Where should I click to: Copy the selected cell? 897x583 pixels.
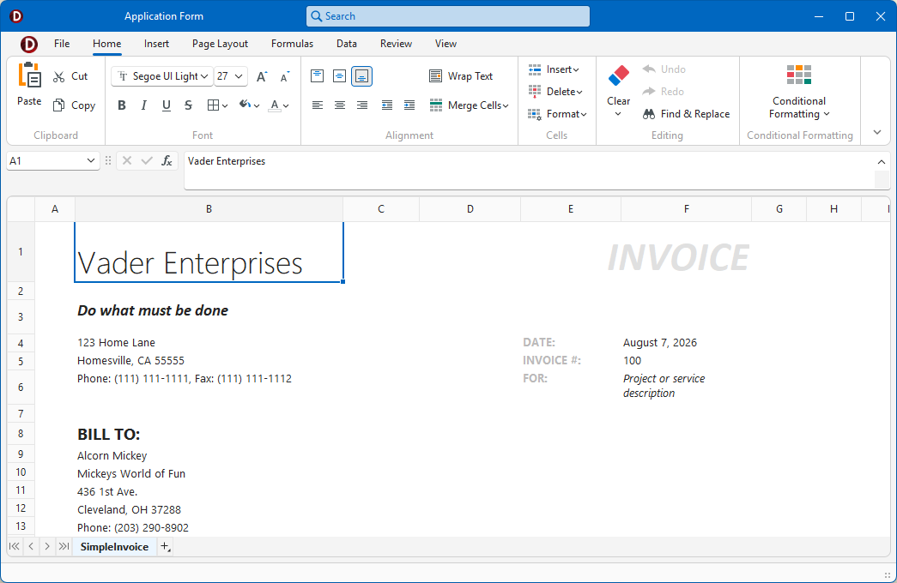(x=74, y=105)
